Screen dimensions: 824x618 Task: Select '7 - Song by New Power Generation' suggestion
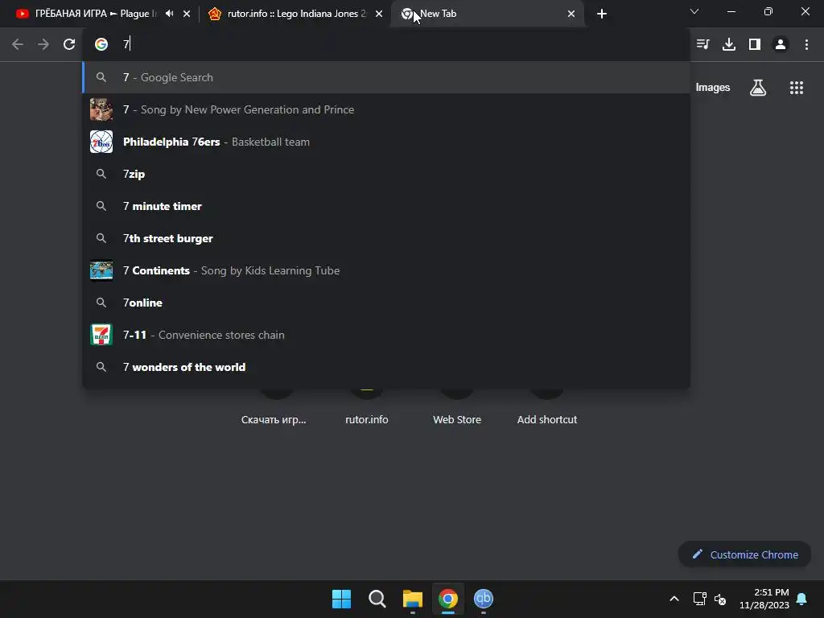coord(386,109)
